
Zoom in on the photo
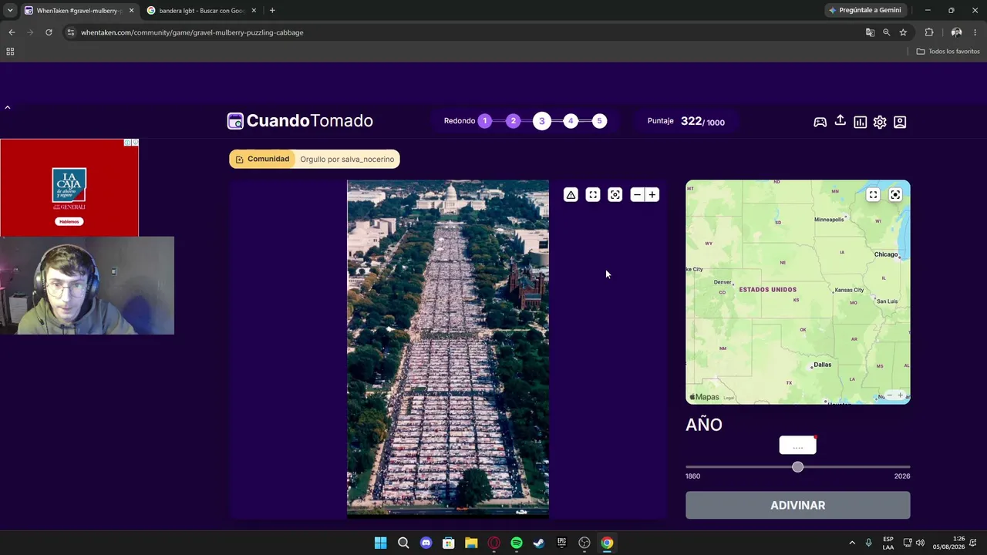pos(652,195)
